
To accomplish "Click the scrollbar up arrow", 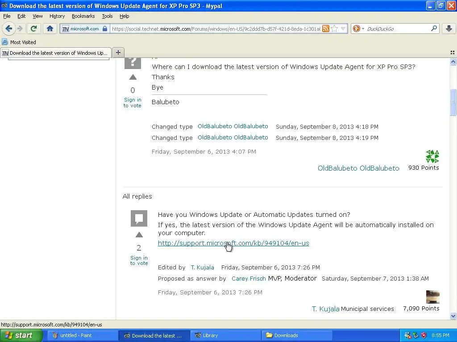I will click(x=453, y=61).
